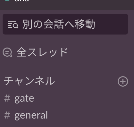Focus the 別の会話へ移動 jump field

pyautogui.click(x=65, y=24)
